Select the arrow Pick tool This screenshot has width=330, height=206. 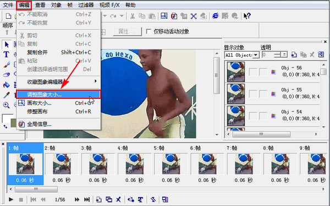tap(7, 44)
